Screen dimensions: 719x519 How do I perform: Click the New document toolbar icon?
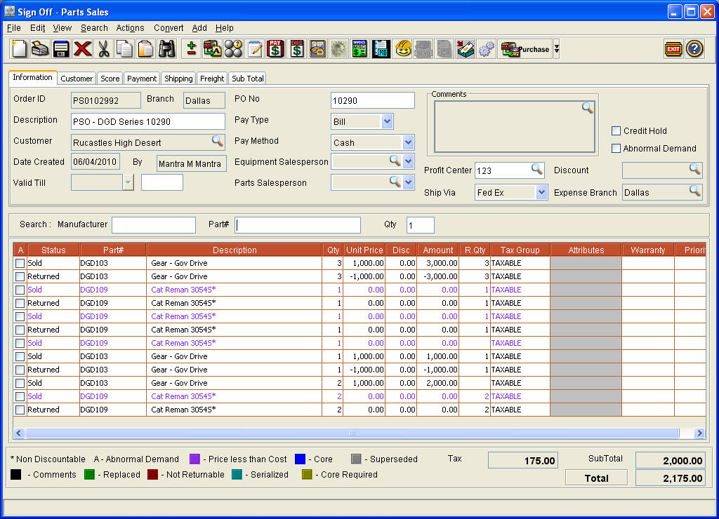(x=19, y=48)
